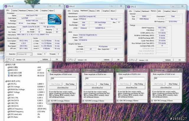189x121 pixels.
Task: Click the Southbridge value P55
Action: (100, 25)
